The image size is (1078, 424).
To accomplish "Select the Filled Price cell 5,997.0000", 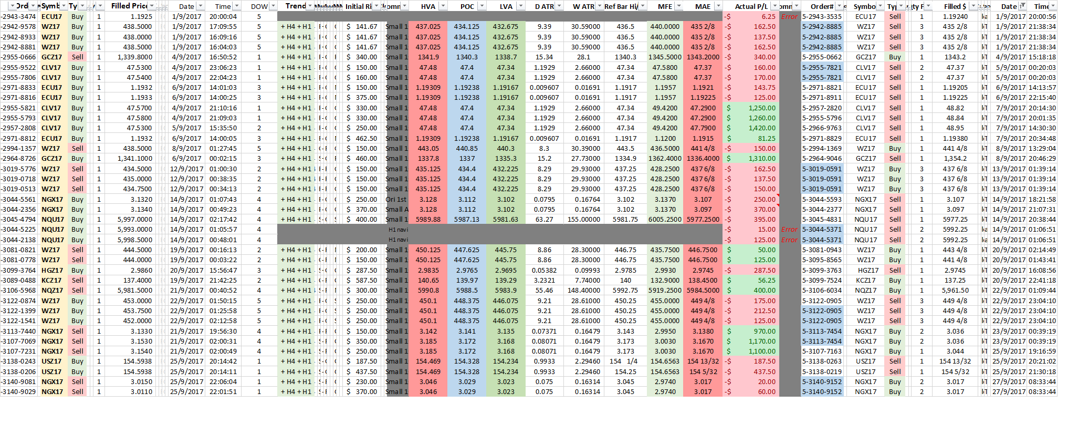I will (129, 220).
